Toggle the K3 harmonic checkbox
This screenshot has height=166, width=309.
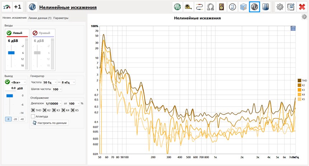point(54,110)
